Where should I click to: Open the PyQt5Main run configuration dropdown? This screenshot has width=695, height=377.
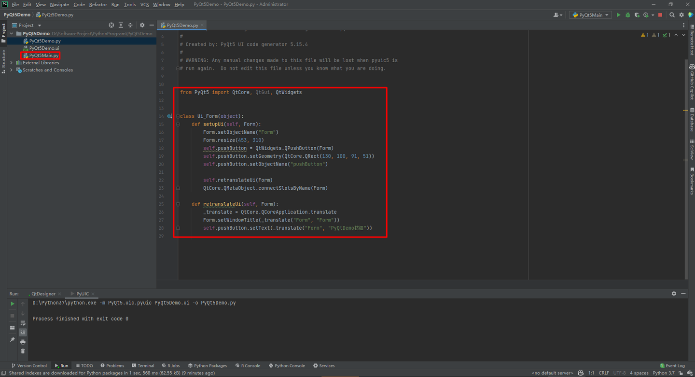tap(591, 15)
